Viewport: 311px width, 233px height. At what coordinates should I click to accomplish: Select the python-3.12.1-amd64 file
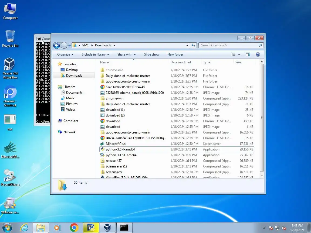[177, 155]
